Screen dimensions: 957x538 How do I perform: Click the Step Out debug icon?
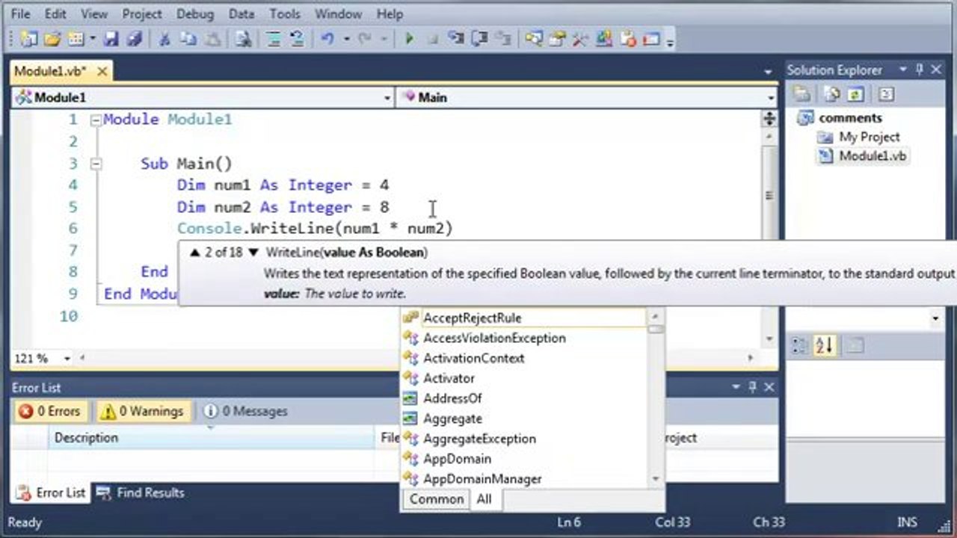pos(504,40)
